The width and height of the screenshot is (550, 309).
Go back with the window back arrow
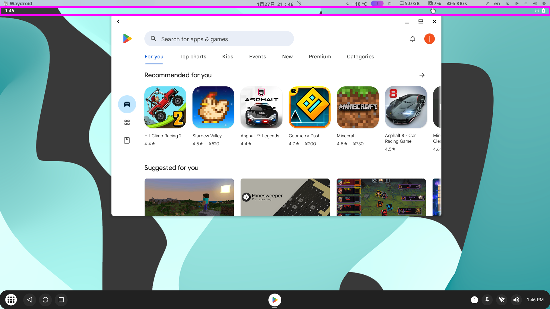(118, 21)
